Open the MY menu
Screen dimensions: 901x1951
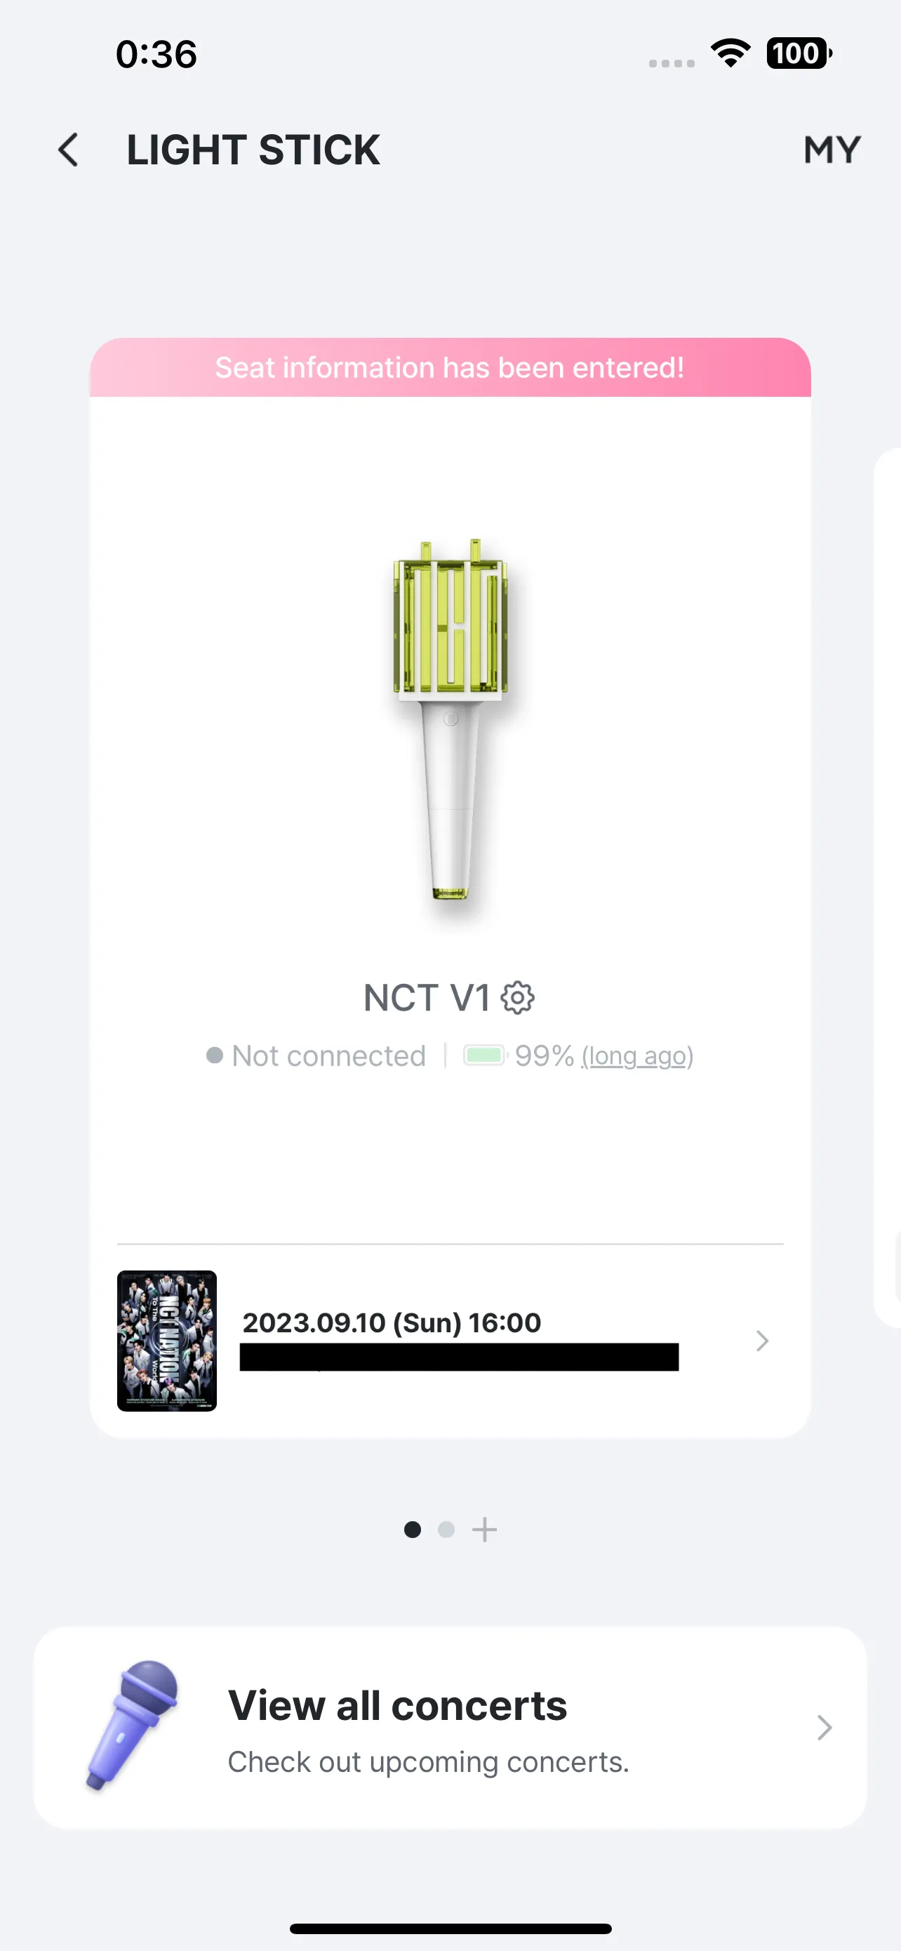[832, 150]
